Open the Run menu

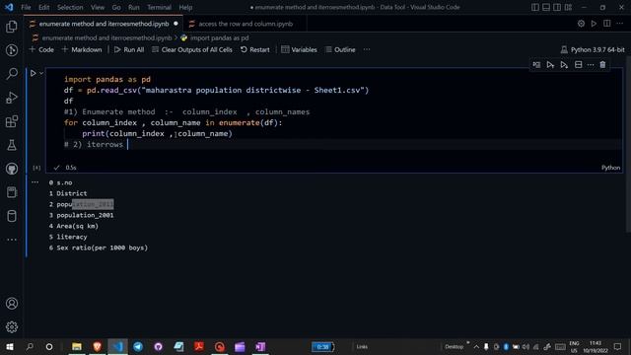click(x=134, y=7)
